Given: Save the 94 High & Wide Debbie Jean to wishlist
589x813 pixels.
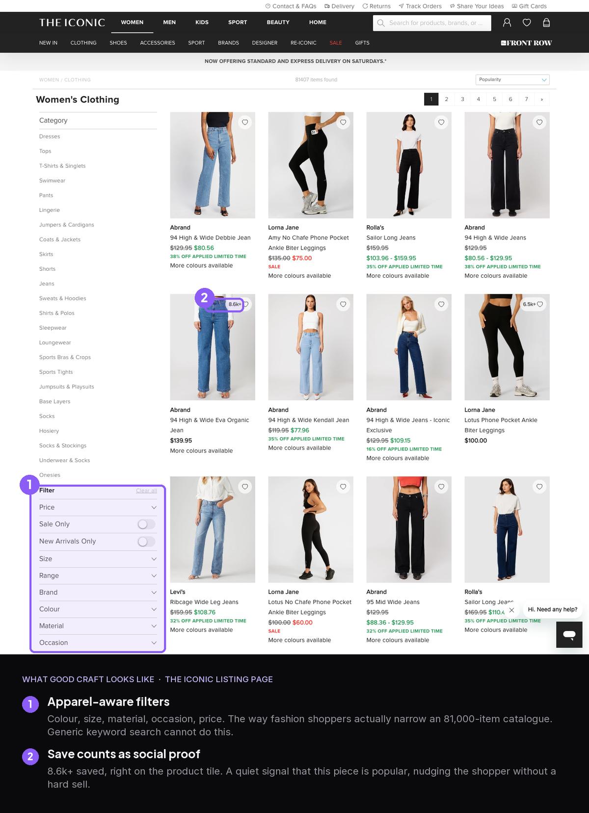Looking at the screenshot, I should tap(245, 122).
